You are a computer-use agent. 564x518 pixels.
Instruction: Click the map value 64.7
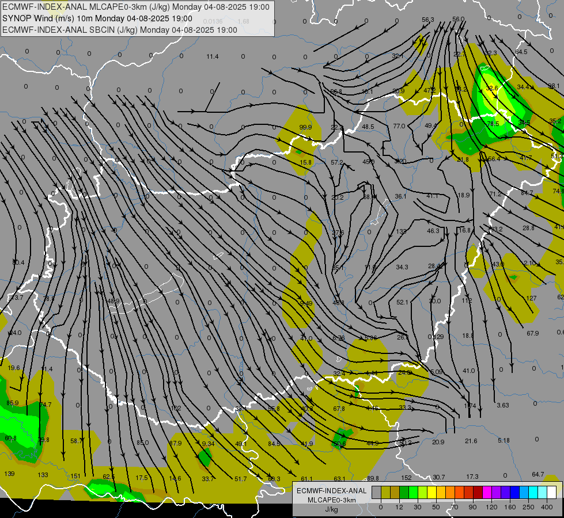click(x=537, y=474)
